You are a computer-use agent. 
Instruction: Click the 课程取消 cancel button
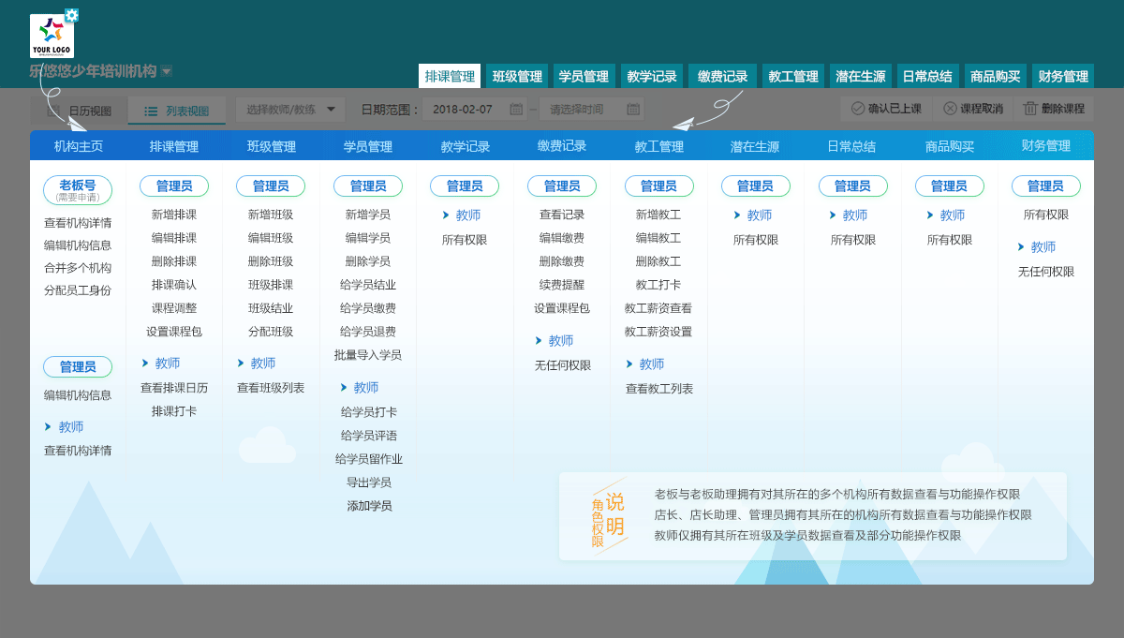click(x=972, y=109)
